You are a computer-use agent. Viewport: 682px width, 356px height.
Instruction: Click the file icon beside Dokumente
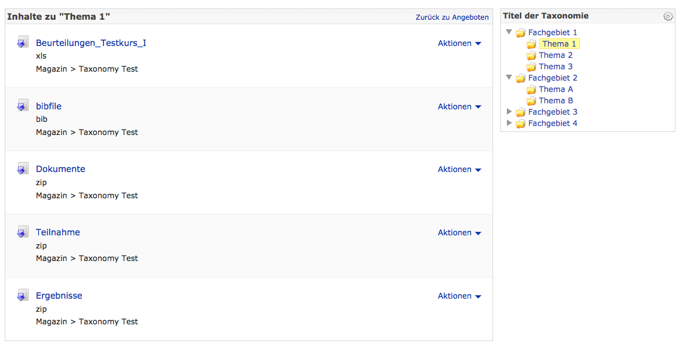pos(23,169)
